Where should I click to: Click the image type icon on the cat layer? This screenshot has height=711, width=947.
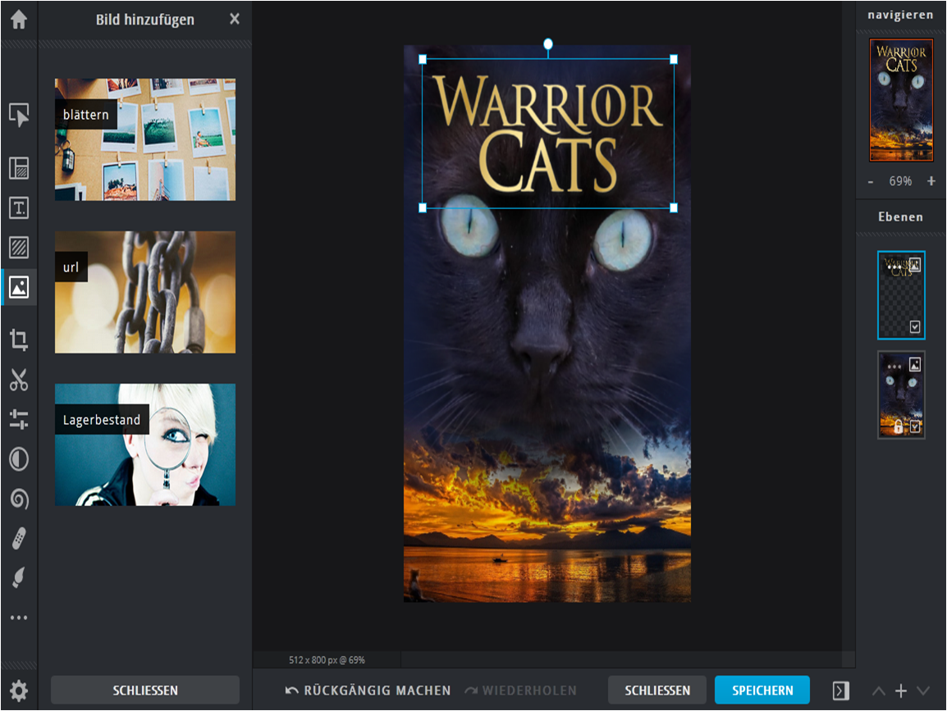point(915,365)
